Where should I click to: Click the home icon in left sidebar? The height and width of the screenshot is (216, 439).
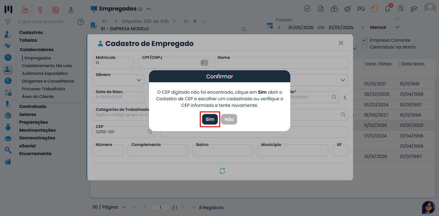[8, 162]
